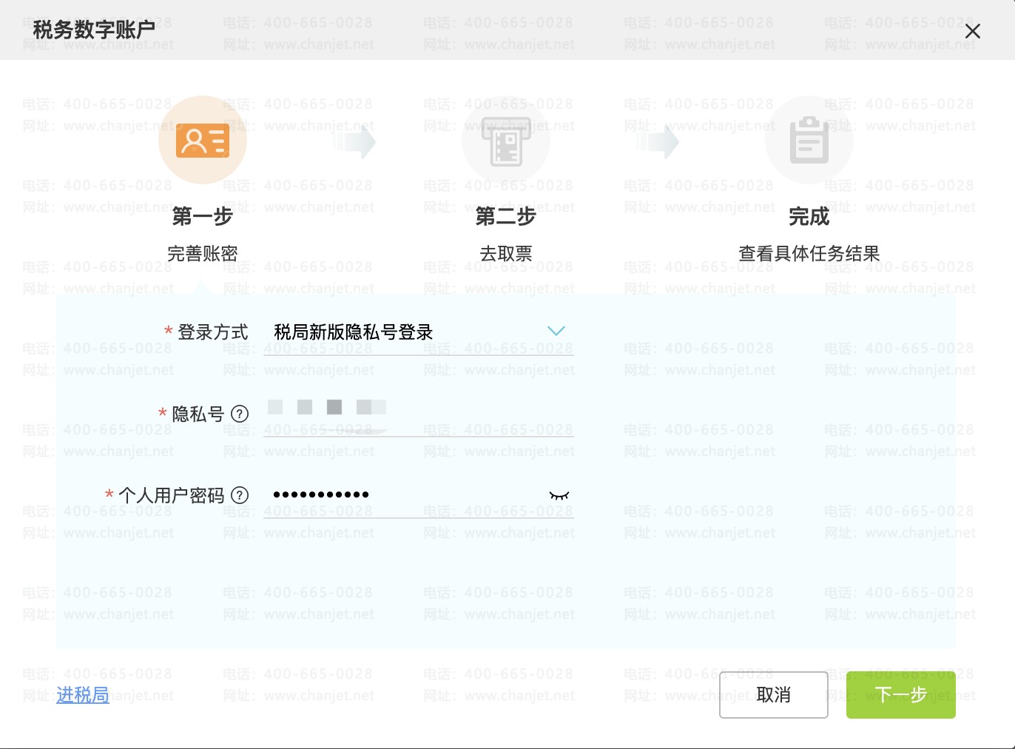
Task: Click the 去取票 step description
Action: [506, 254]
